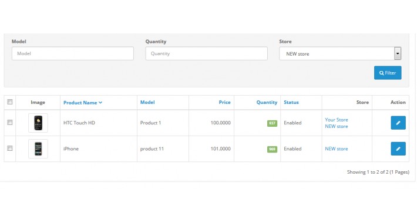Click Enabled status in iPhone row
This screenshot has height=223, width=417.
(x=292, y=149)
